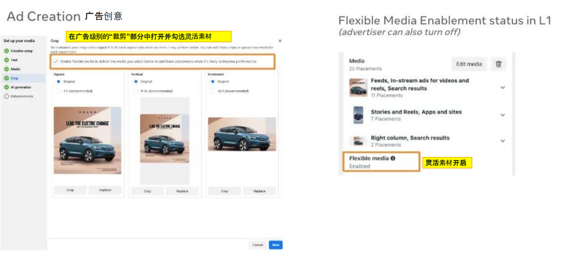This screenshot has height=266, width=571.
Task: Click thumbnail for Stories and Reels placement
Action: tap(358, 115)
